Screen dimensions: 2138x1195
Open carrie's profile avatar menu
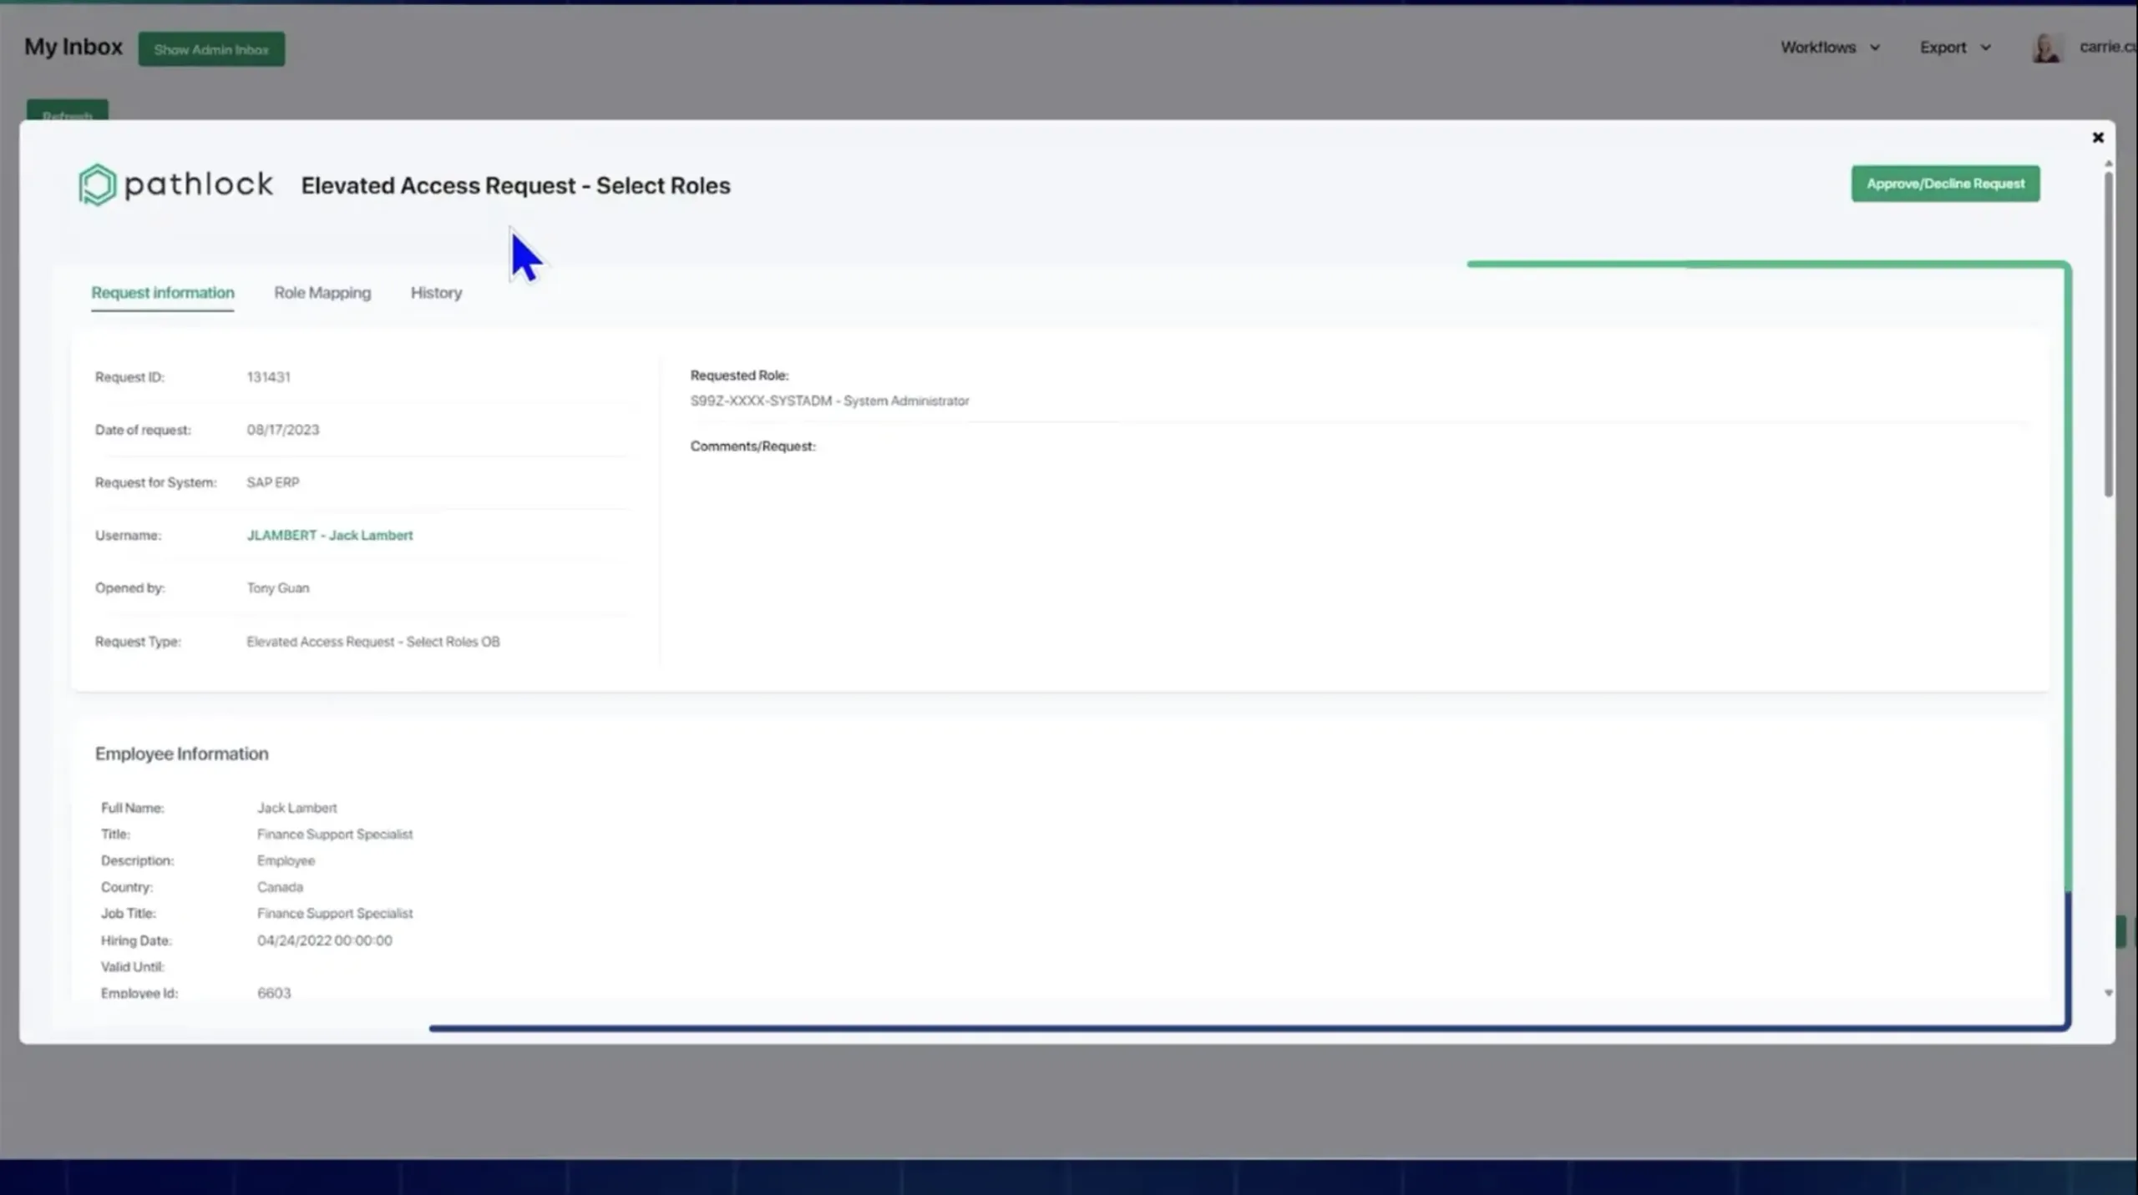coord(2047,47)
